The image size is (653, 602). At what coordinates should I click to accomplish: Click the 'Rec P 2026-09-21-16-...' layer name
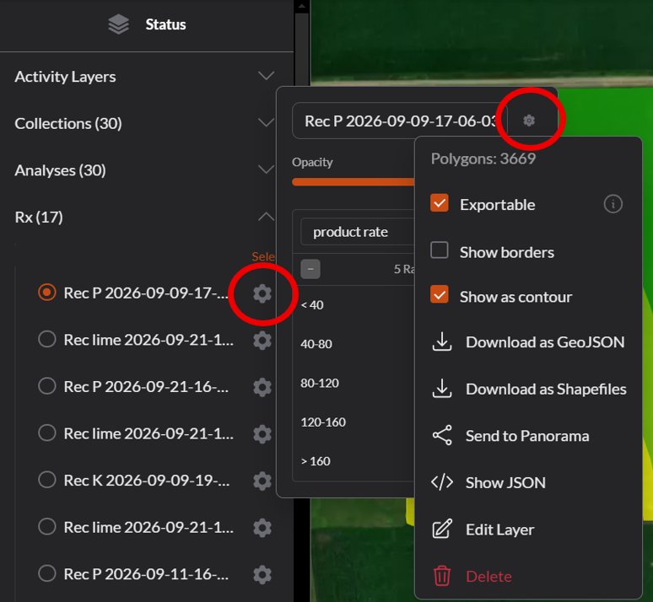pyautogui.click(x=146, y=387)
